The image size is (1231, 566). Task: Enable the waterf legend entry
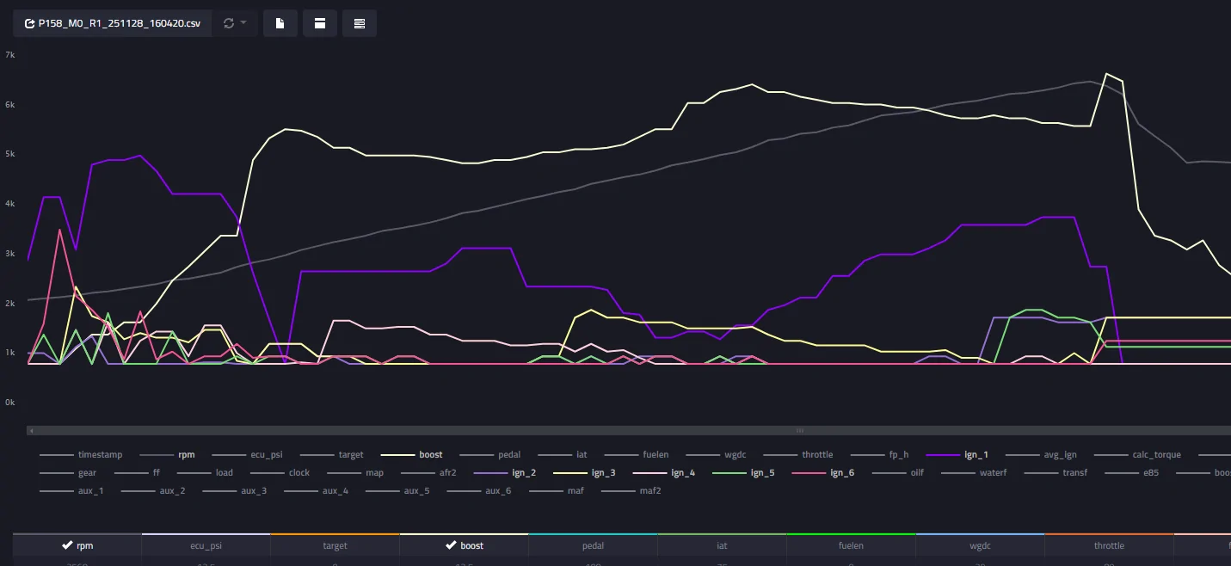click(974, 472)
